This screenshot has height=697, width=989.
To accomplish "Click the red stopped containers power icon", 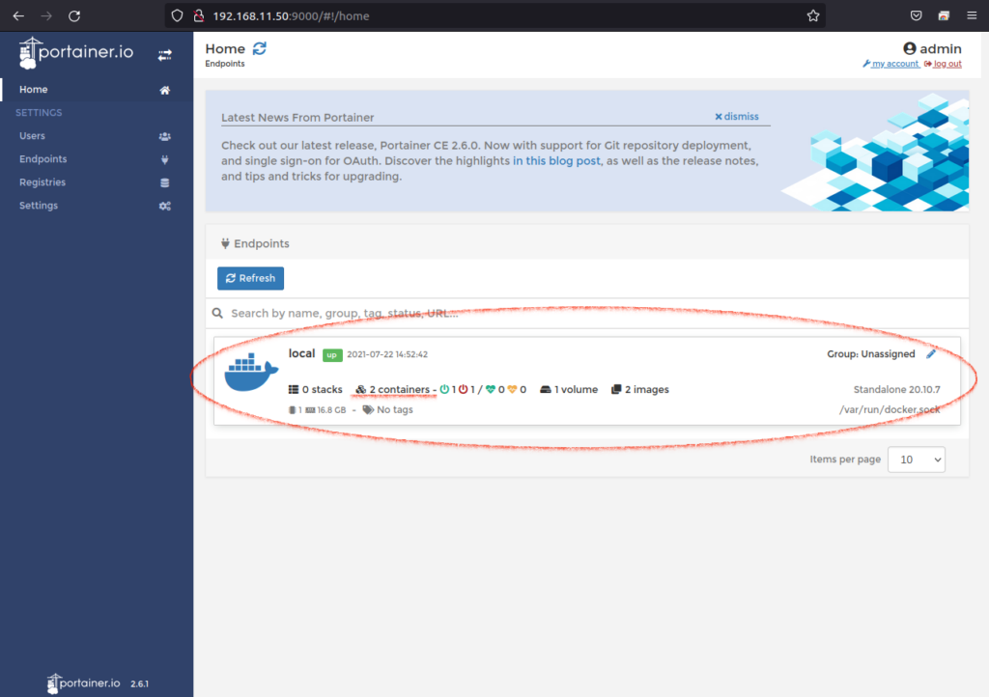I will (463, 389).
